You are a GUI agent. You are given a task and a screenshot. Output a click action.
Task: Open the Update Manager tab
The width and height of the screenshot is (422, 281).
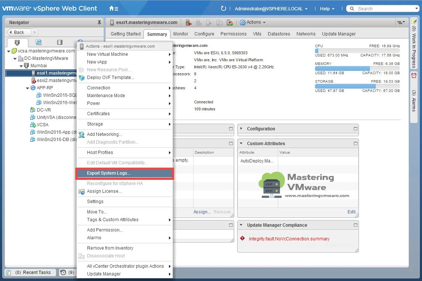click(x=339, y=34)
